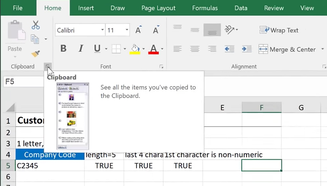
Task: Click the Decrease Font Size icon
Action: (x=156, y=30)
